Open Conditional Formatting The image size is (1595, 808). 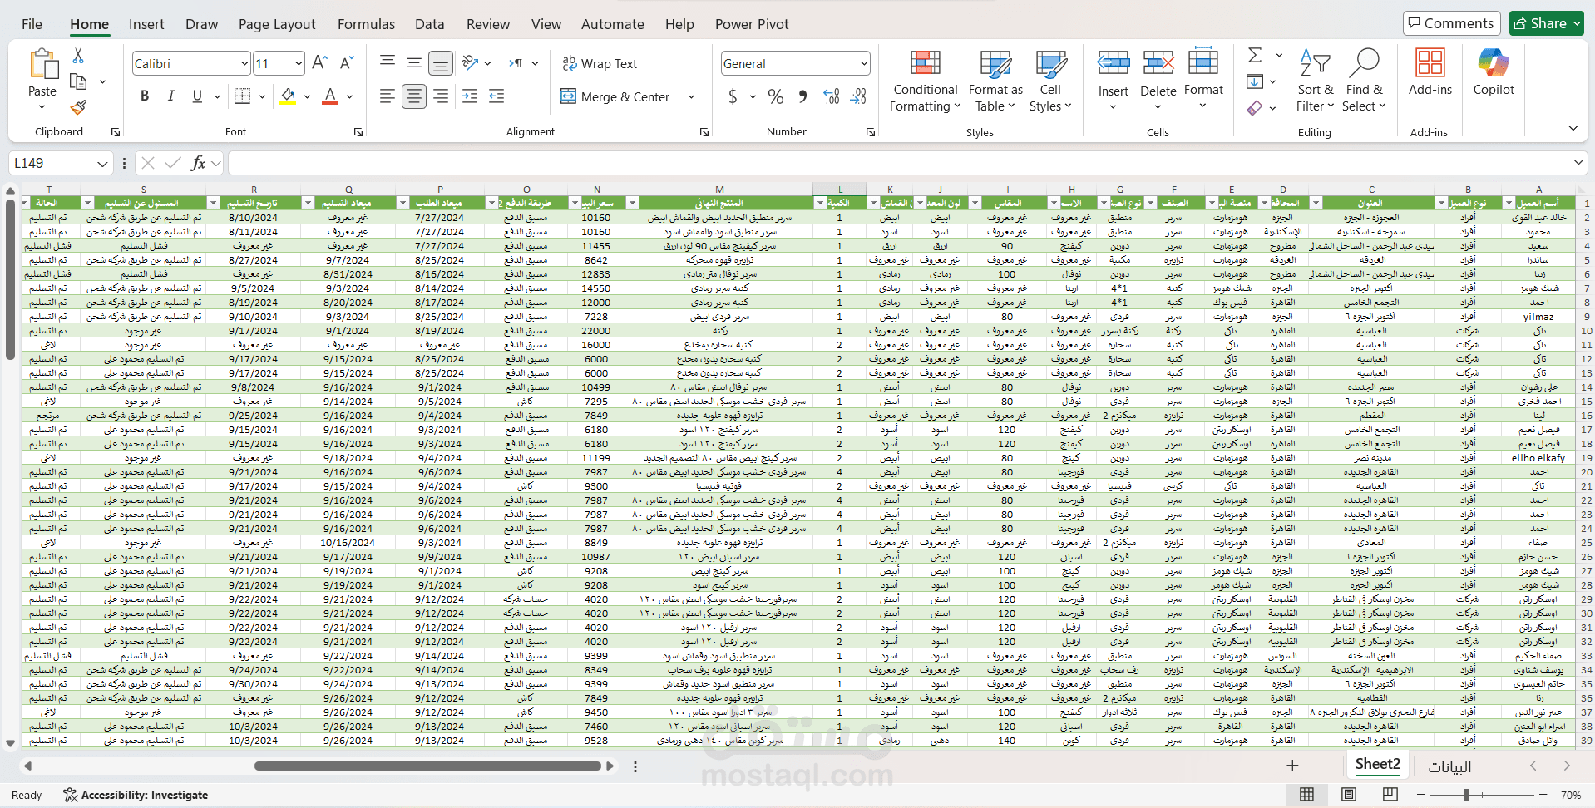(925, 81)
